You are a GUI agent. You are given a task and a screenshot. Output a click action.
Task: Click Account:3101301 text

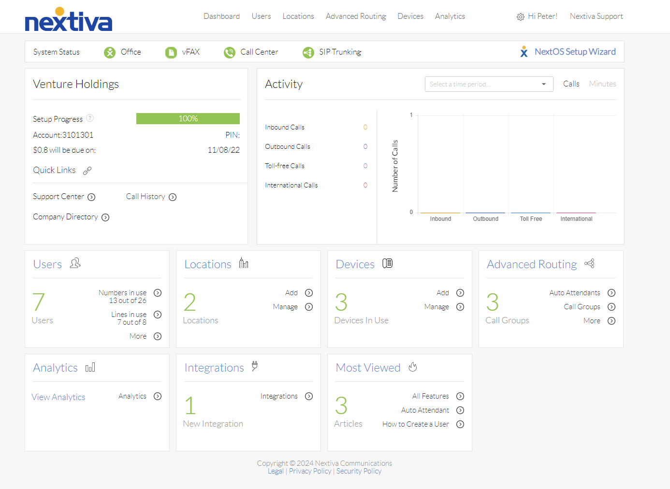click(x=63, y=135)
